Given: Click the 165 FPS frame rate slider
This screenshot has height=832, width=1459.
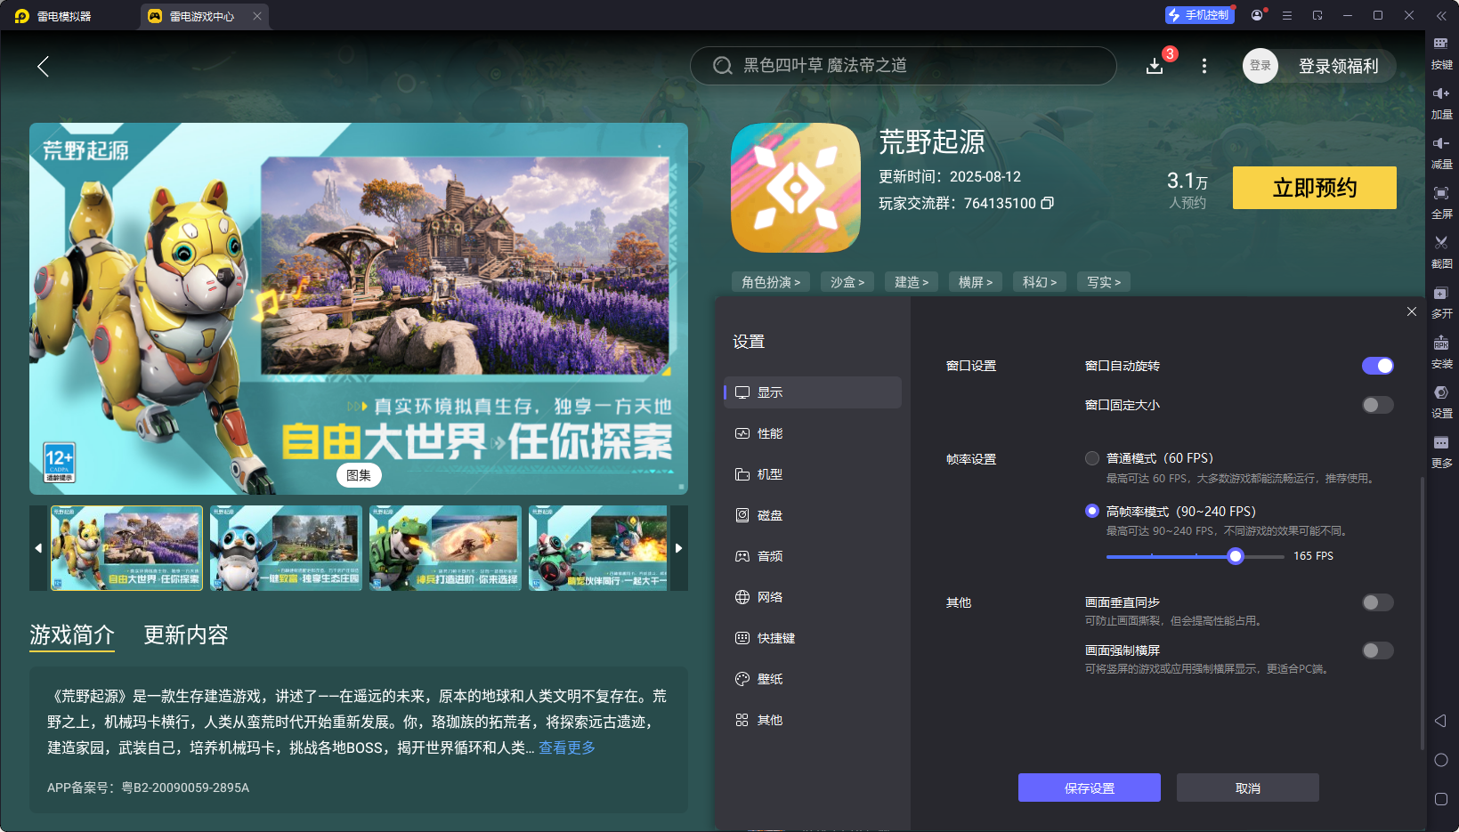Looking at the screenshot, I should [x=1235, y=556].
